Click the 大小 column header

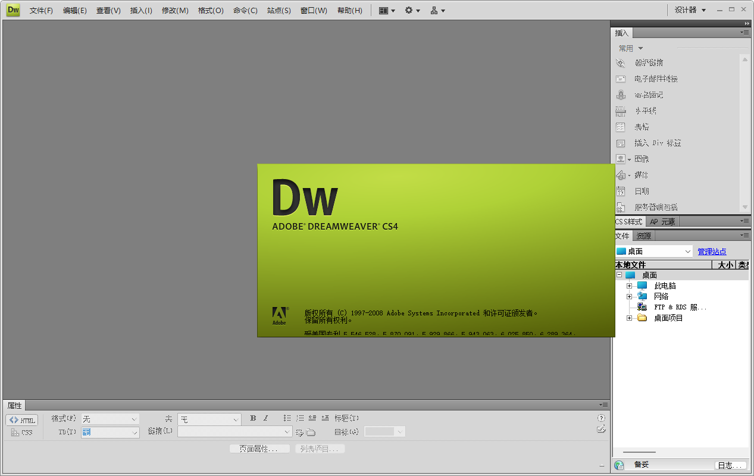tap(724, 265)
